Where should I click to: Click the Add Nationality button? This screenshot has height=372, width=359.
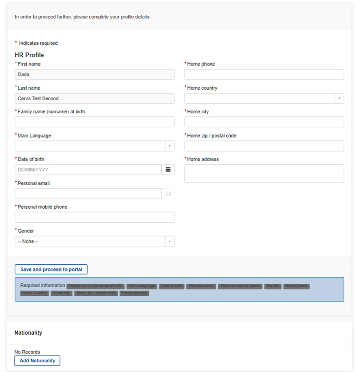click(x=37, y=361)
